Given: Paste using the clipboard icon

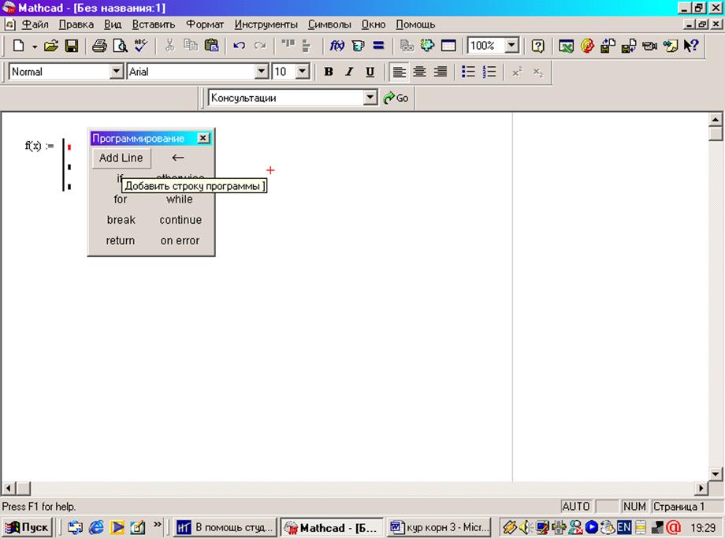Looking at the screenshot, I should tap(211, 46).
